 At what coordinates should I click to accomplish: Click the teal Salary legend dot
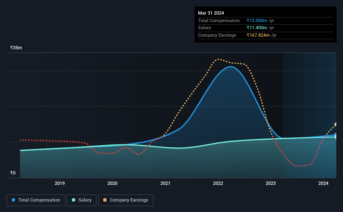click(x=74, y=200)
